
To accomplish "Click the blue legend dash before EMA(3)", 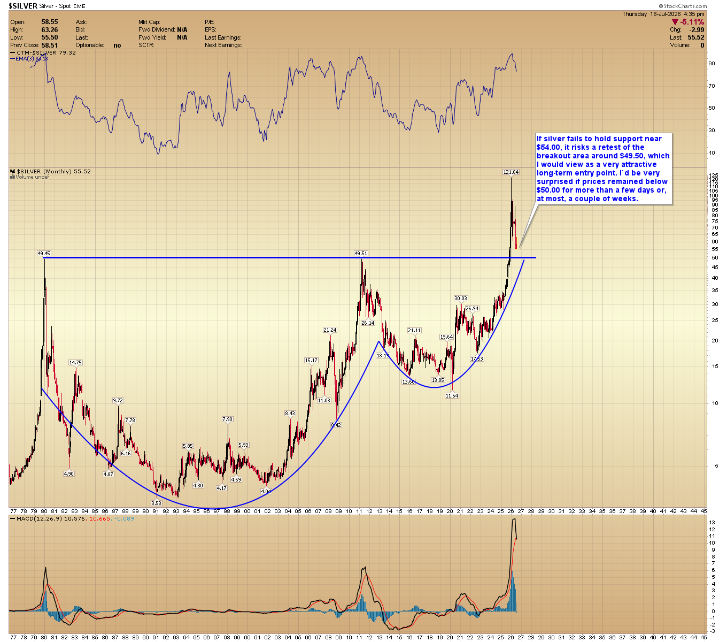I will pos(13,59).
